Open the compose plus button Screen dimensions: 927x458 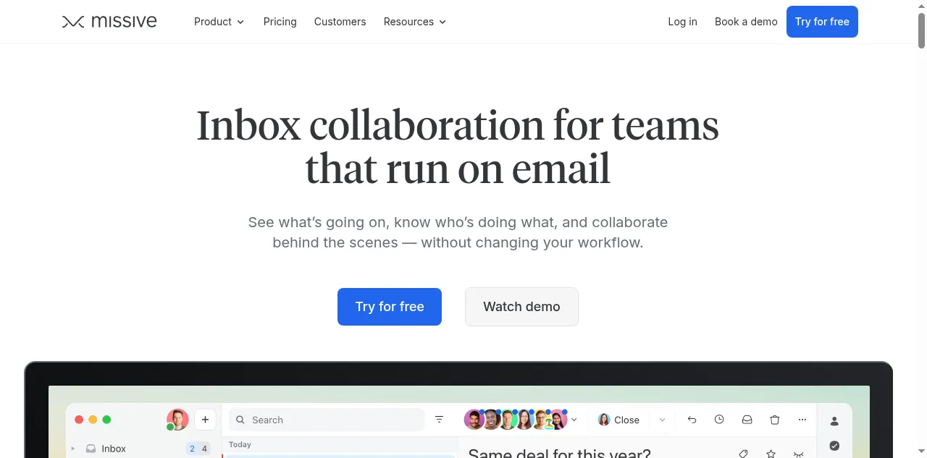205,420
